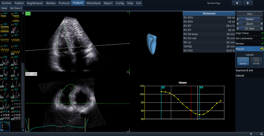Click the 4Ch view label
Viewport: 264px width, 136px height.
[28, 14]
